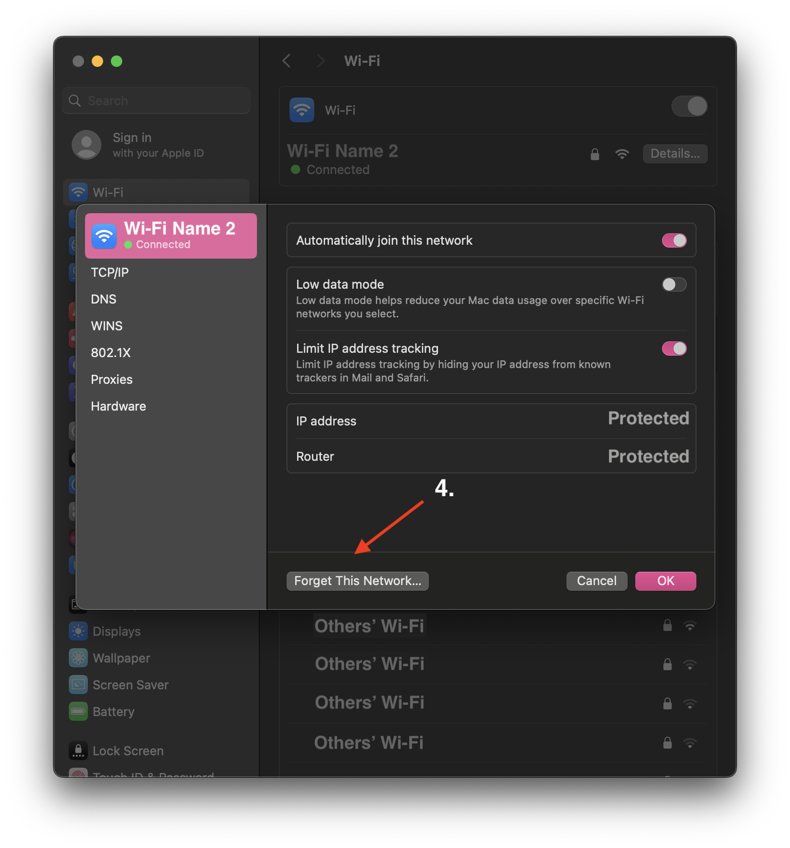Select the Battery icon in sidebar
790x848 pixels.
coord(78,711)
